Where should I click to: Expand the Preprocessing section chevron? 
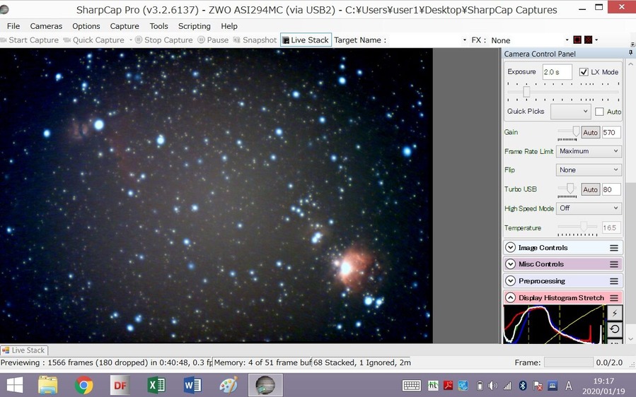510,280
